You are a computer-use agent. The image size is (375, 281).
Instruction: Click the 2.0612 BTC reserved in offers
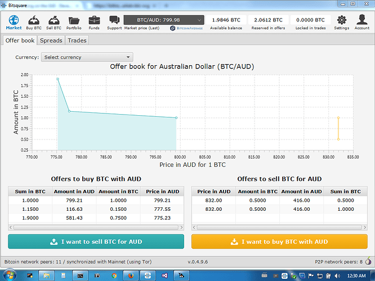[x=269, y=20]
